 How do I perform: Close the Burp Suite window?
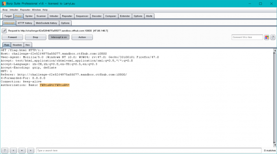271,4
